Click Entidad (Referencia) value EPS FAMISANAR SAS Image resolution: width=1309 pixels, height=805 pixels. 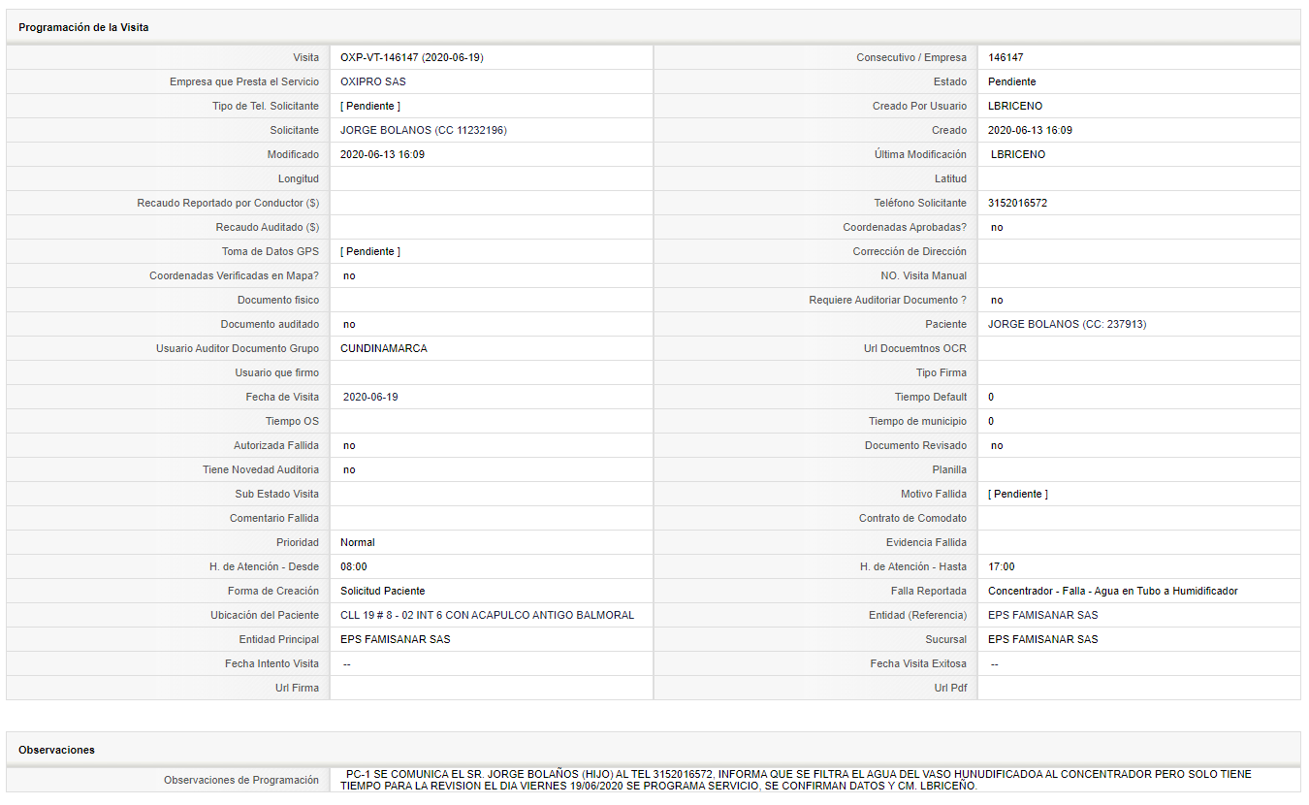pyautogui.click(x=1043, y=616)
